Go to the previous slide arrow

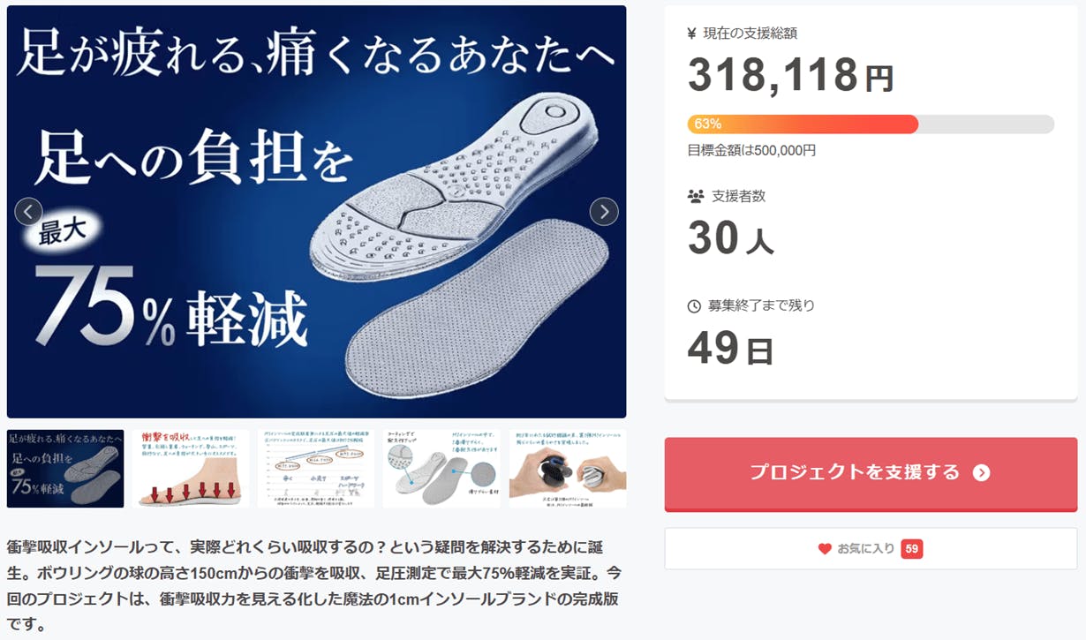pyautogui.click(x=29, y=212)
